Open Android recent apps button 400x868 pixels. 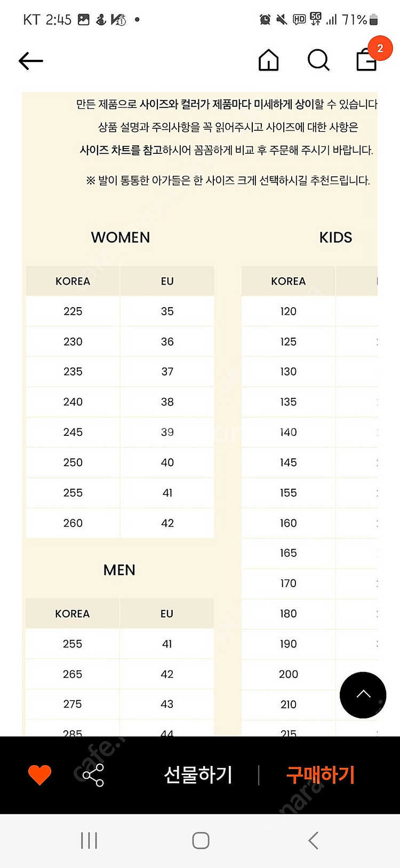click(89, 840)
